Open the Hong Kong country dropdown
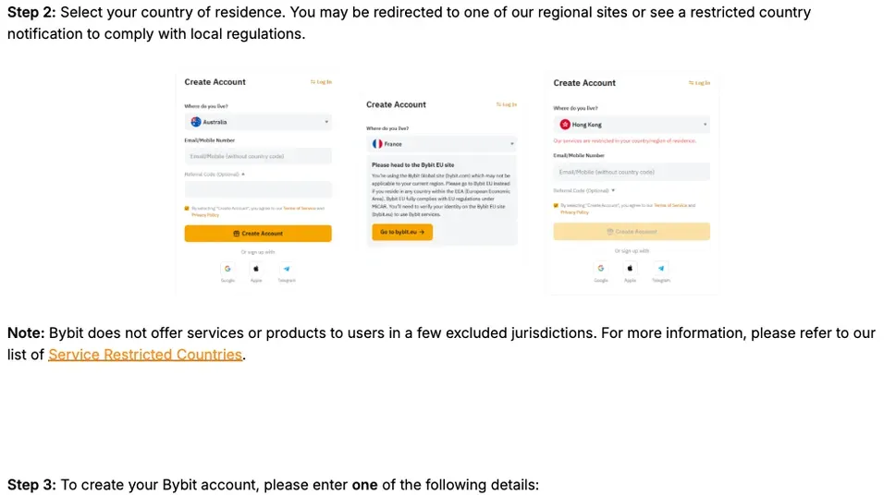Screen dimensions: 896x495 (x=632, y=124)
